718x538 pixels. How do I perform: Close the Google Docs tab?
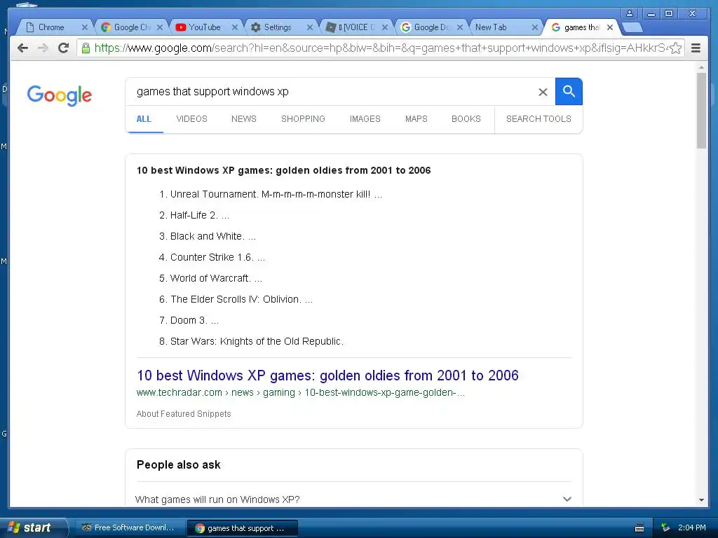coord(460,27)
